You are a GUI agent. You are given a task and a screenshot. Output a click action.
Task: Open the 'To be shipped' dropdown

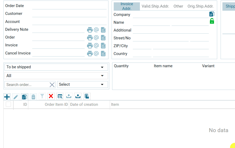point(56,67)
